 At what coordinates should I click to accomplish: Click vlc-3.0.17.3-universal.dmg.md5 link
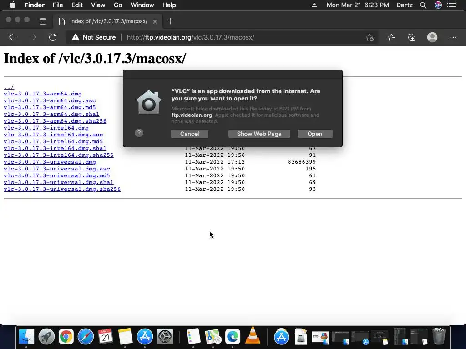point(57,176)
